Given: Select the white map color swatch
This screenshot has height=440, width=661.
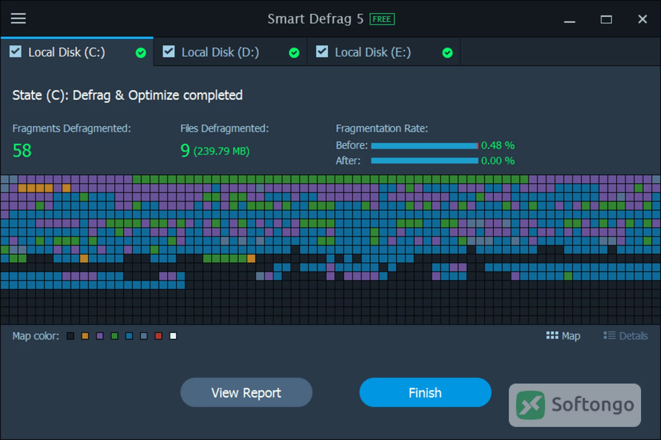Looking at the screenshot, I should pos(173,336).
